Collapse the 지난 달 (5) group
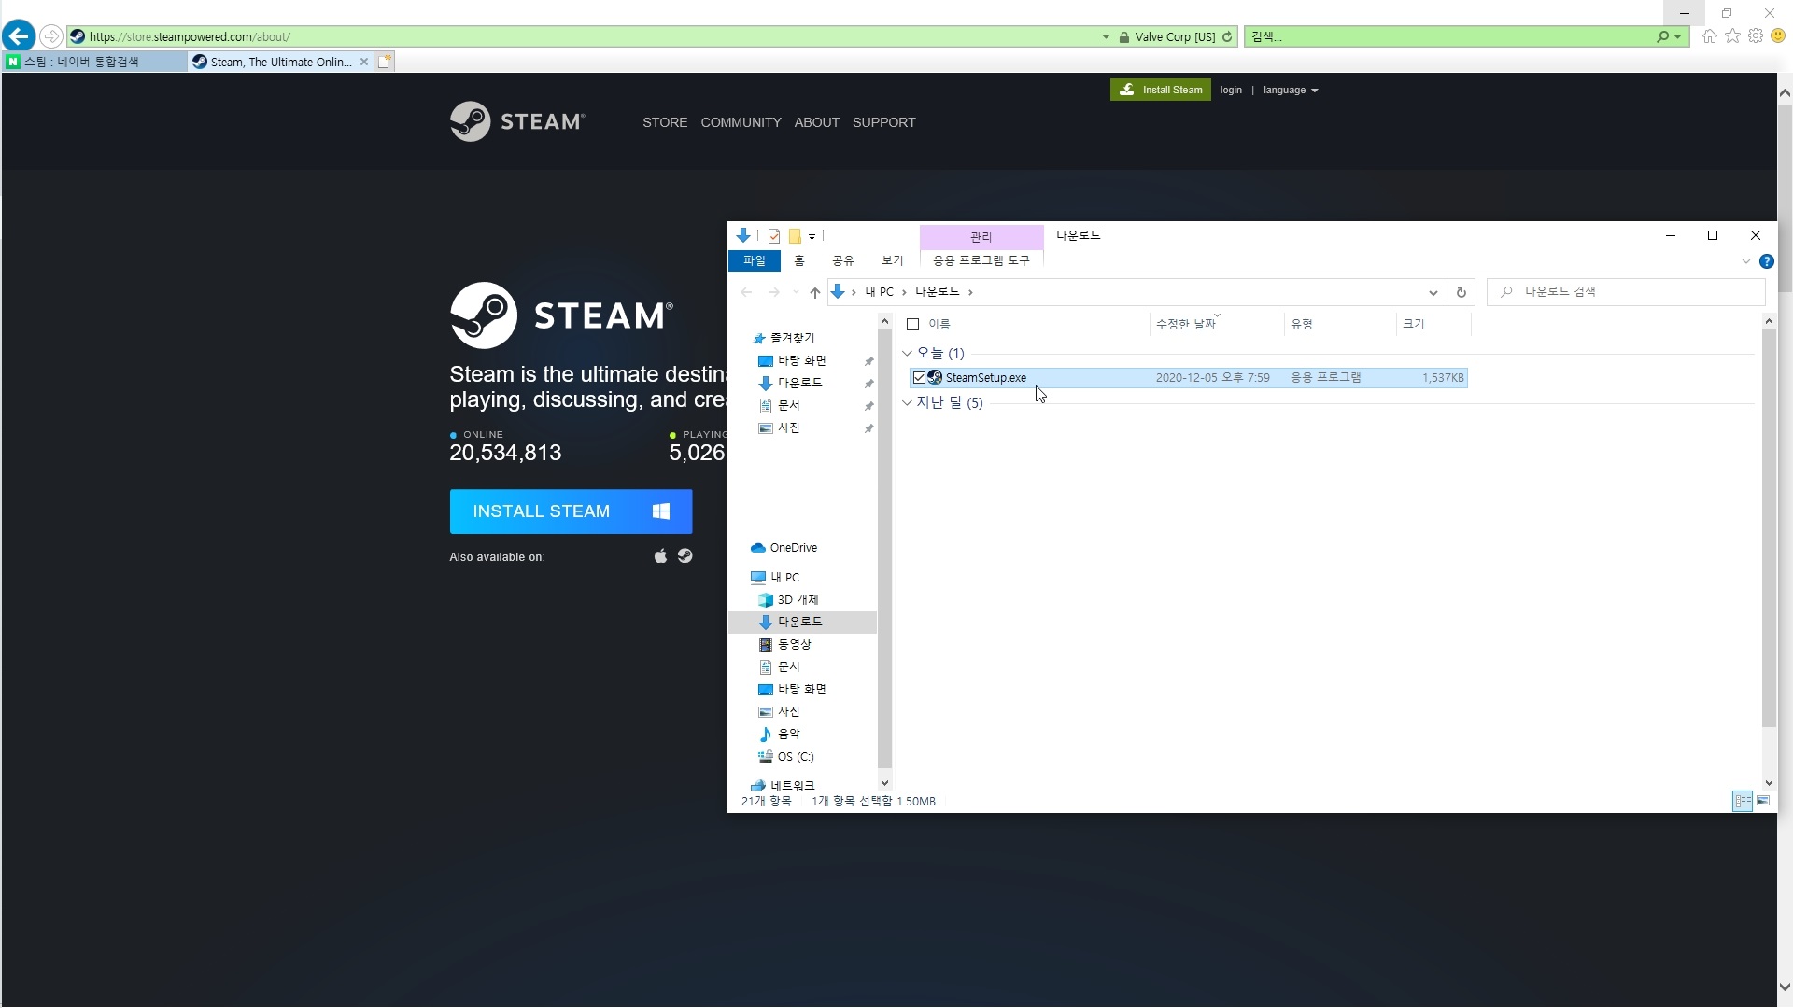 (x=907, y=403)
